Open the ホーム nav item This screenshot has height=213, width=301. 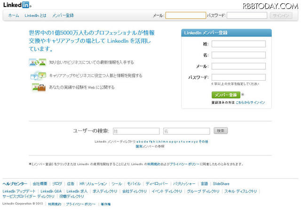pos(14,15)
